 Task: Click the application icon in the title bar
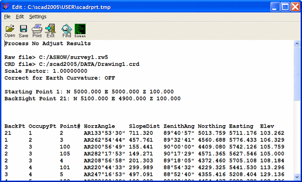[x=6, y=6]
